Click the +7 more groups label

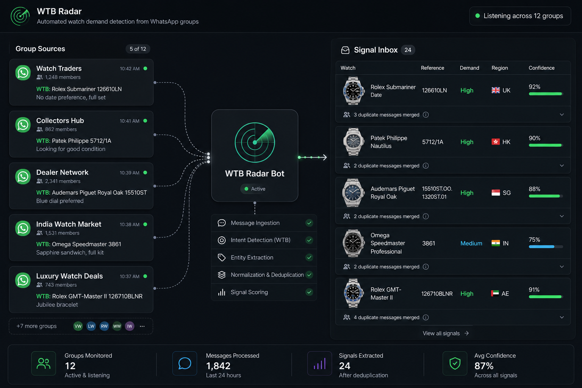36,326
